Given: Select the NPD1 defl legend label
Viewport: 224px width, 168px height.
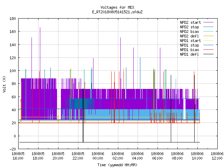Looking at the screenshot, I should pos(189,55).
